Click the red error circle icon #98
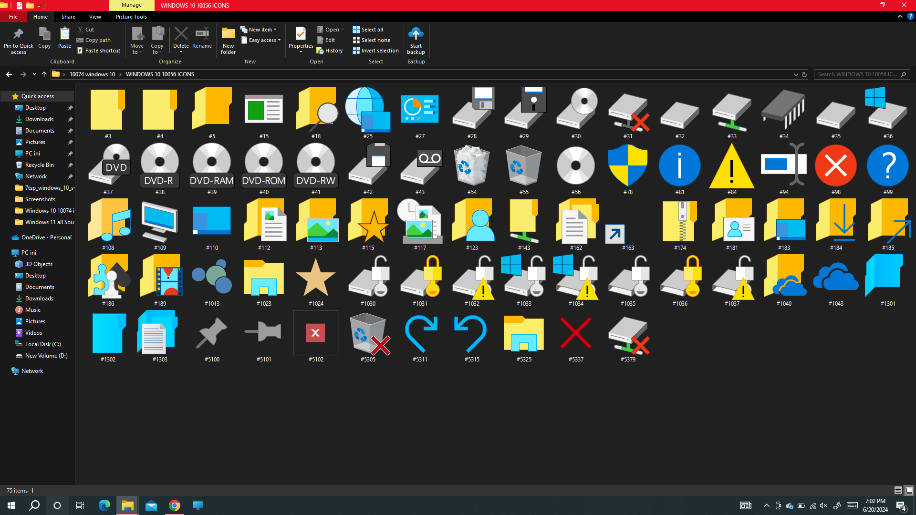The width and height of the screenshot is (916, 515). tap(835, 165)
